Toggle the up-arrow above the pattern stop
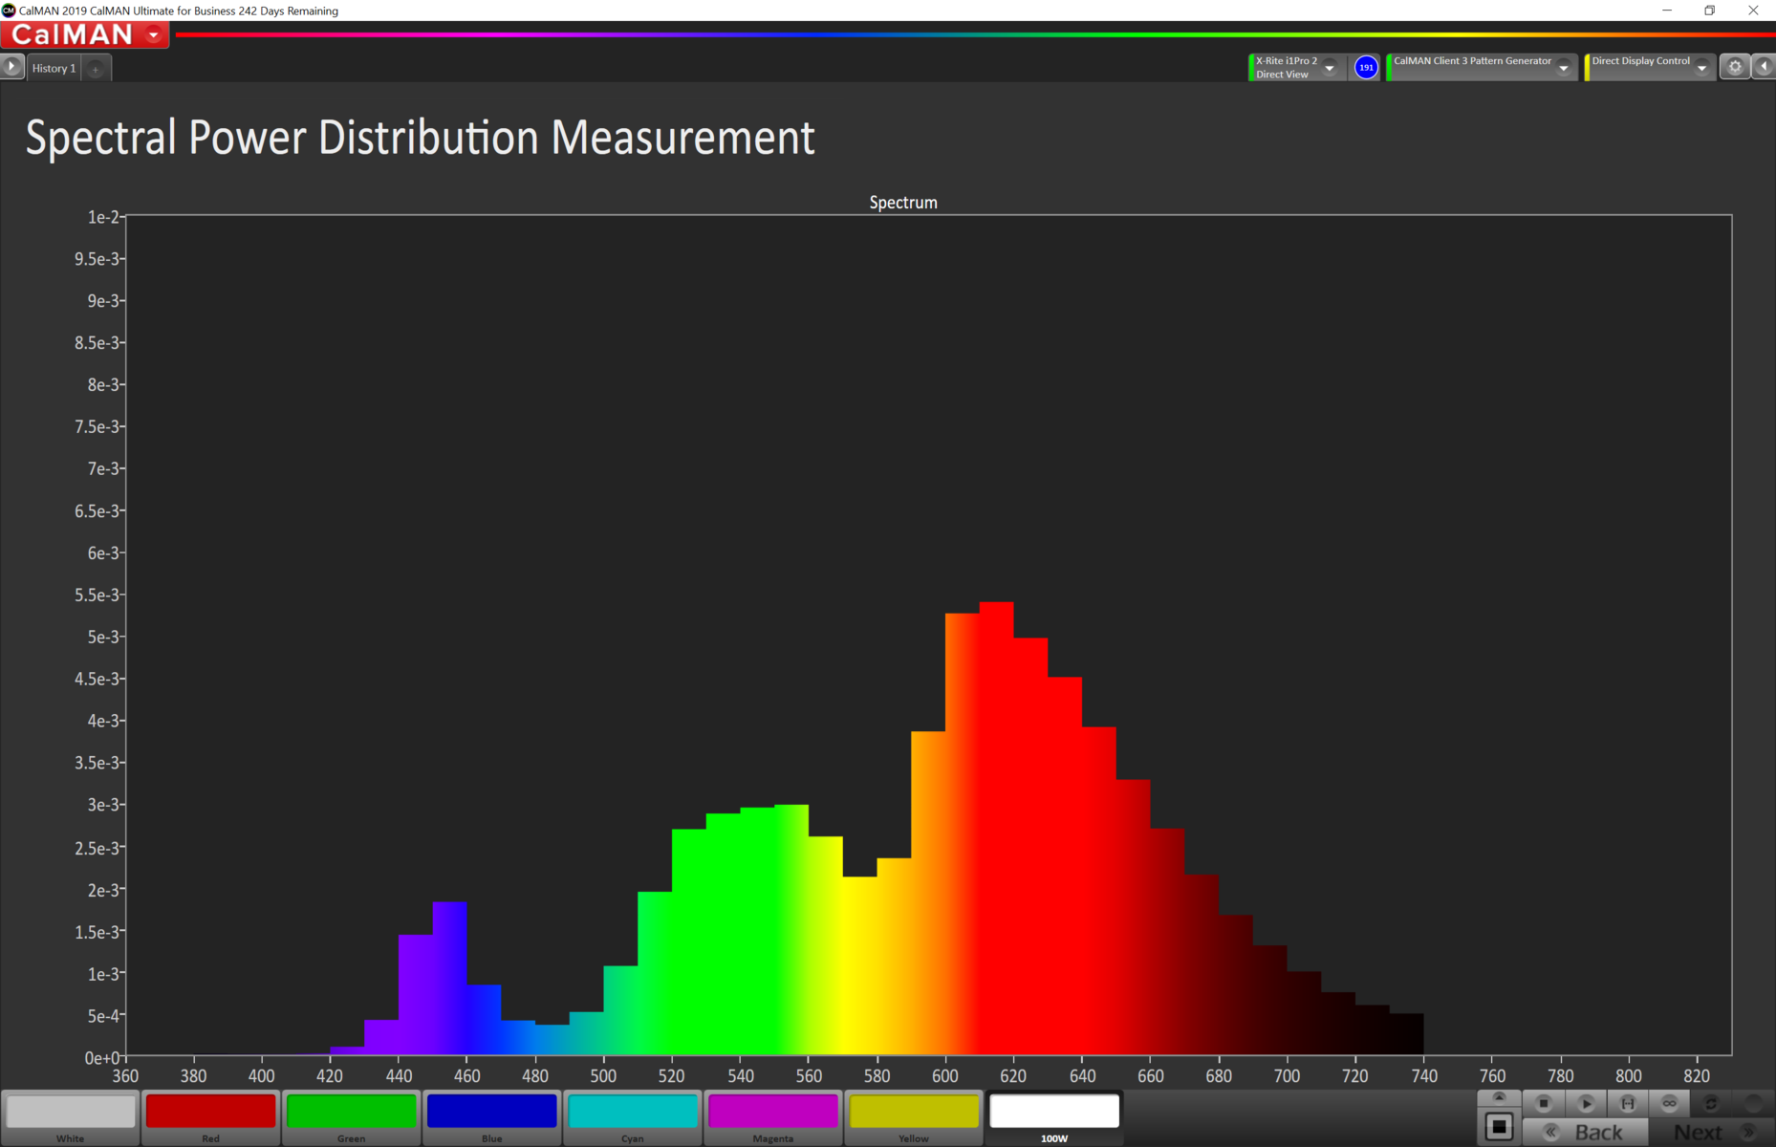The image size is (1776, 1147). click(x=1499, y=1097)
